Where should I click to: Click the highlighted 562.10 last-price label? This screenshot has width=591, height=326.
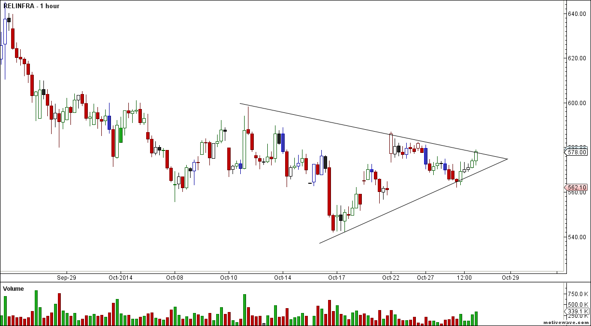point(576,187)
